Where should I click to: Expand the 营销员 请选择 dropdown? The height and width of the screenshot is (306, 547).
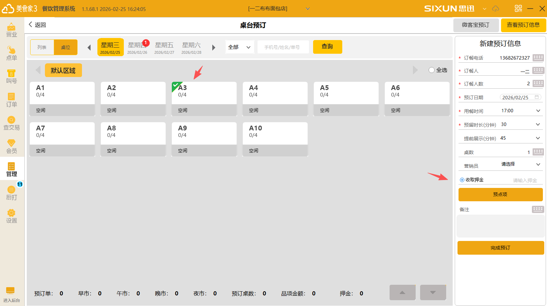538,165
